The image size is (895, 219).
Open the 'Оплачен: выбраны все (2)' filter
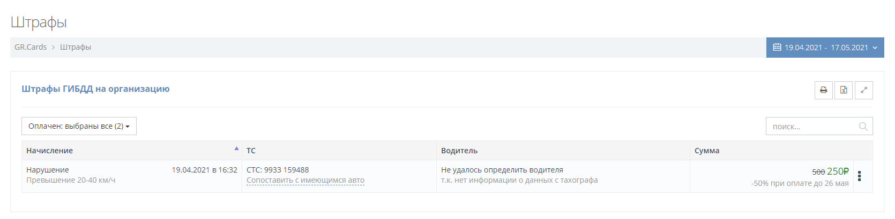79,126
